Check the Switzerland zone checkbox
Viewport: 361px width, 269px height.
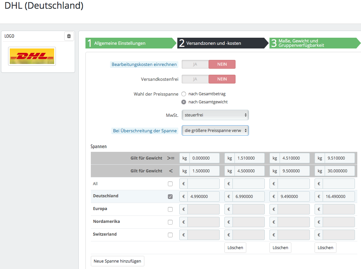coord(170,235)
